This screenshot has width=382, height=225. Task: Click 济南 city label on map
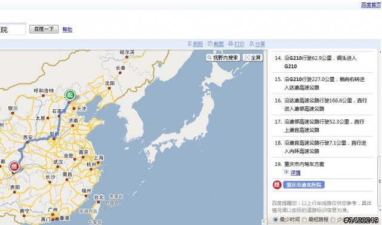[73, 121]
